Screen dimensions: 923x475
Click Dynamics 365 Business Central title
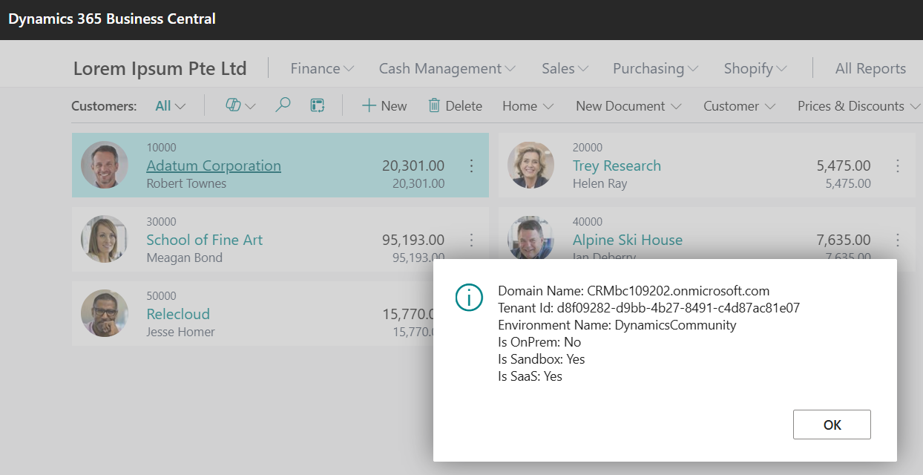pos(112,19)
